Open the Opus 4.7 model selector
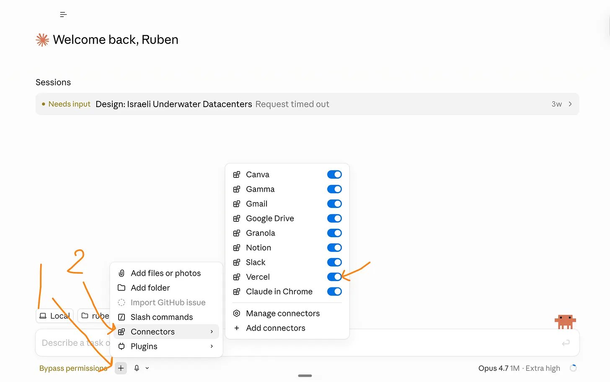Screen dimensions: 610x382 [x=499, y=368]
